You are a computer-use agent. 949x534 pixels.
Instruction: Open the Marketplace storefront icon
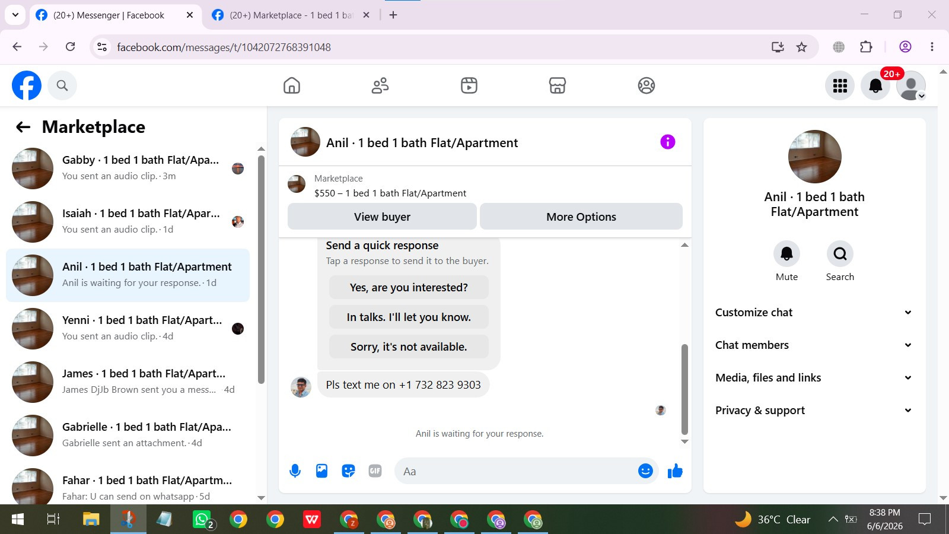coord(558,85)
